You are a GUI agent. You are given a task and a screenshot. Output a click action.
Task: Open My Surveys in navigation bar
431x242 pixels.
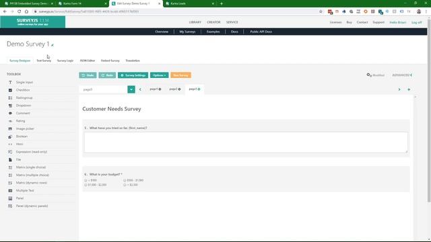coord(187,32)
